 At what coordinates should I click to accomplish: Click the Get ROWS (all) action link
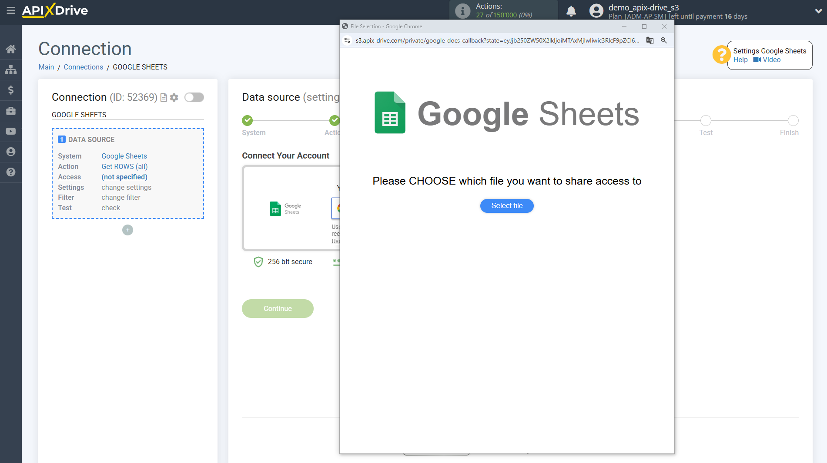pyautogui.click(x=124, y=166)
